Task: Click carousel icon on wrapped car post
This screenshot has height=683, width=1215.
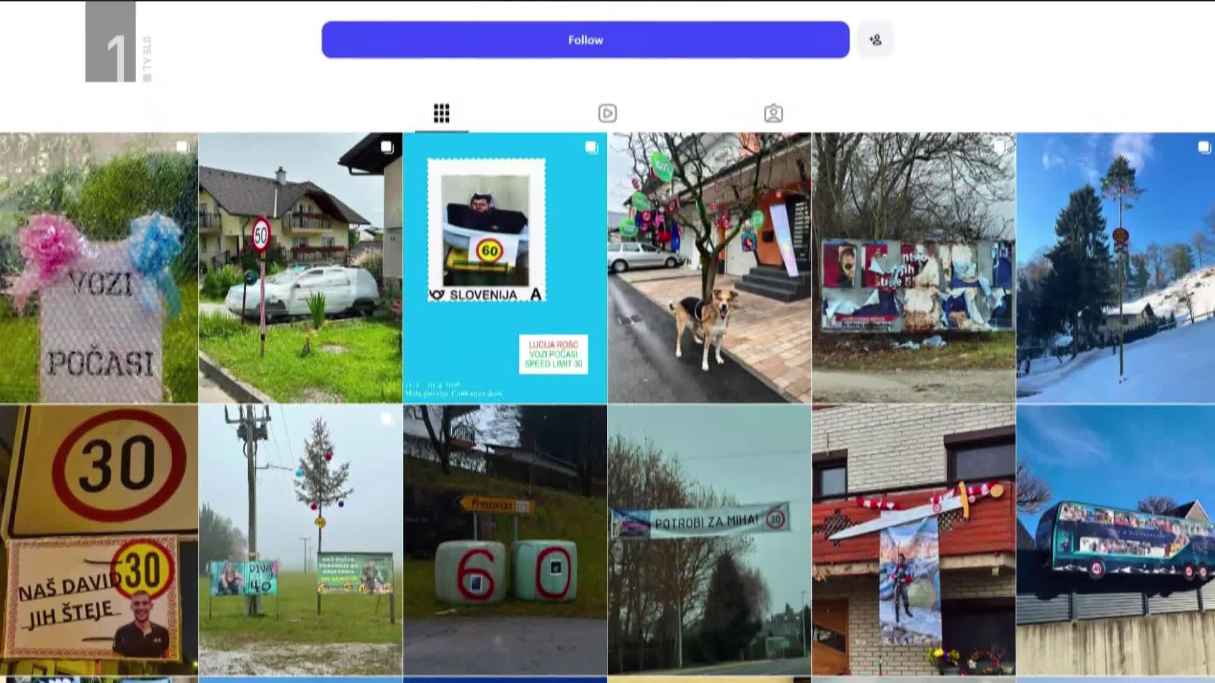Action: point(387,147)
